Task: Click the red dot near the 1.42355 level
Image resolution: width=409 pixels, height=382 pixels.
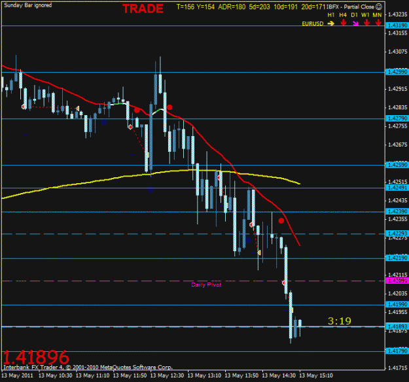Action: click(x=281, y=221)
